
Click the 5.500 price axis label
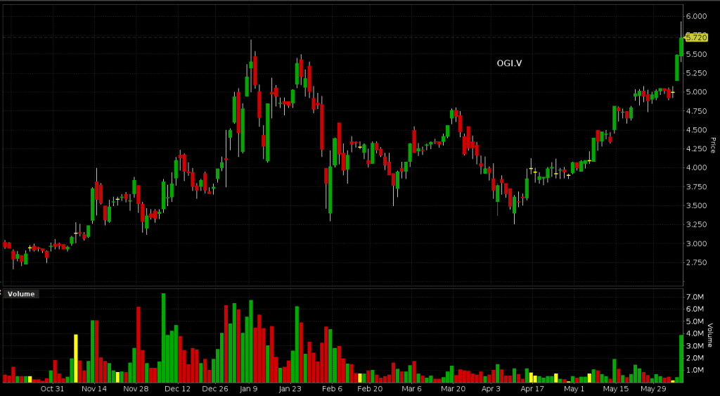click(697, 54)
